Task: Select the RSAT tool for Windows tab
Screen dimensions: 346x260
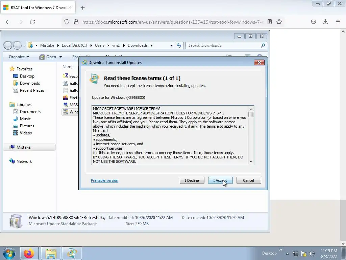Action: (38, 7)
